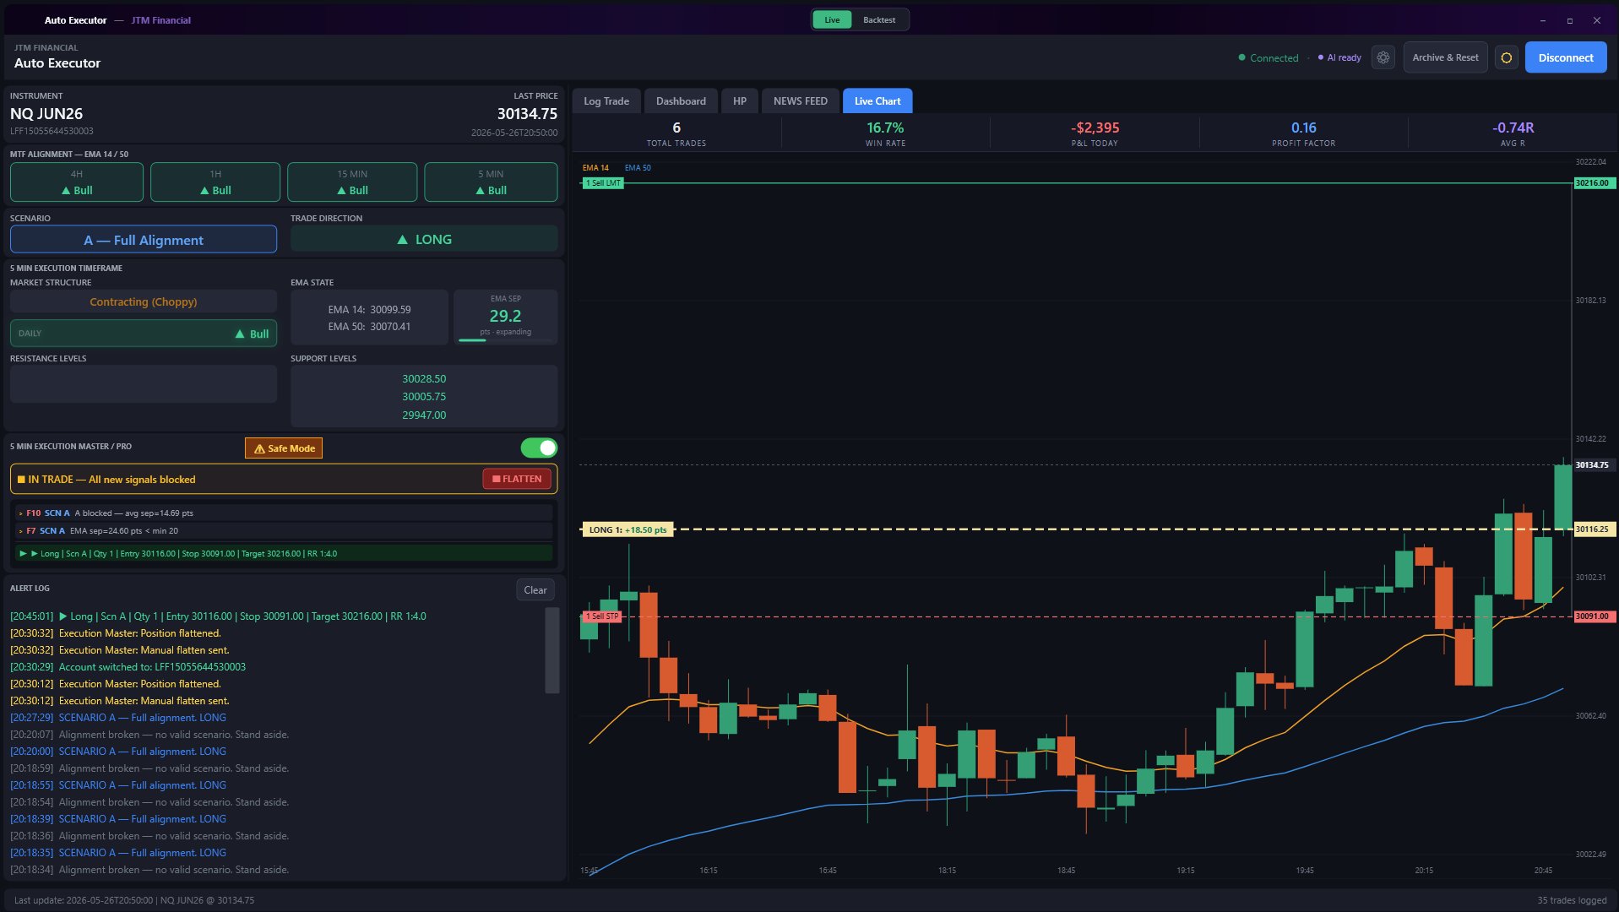Click support level 30005.75

pos(424,397)
